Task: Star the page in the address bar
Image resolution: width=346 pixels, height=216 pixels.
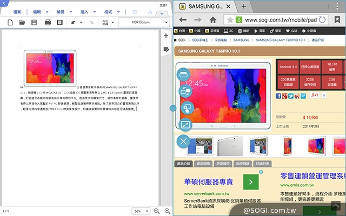Action: (230, 20)
